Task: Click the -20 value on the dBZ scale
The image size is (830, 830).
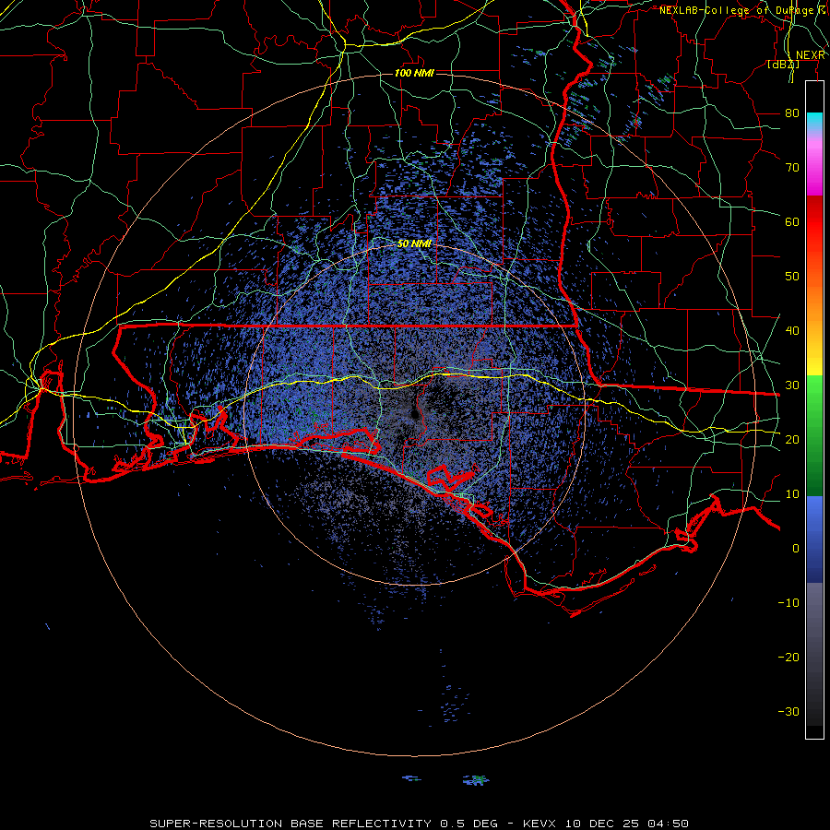Action: [x=788, y=657]
